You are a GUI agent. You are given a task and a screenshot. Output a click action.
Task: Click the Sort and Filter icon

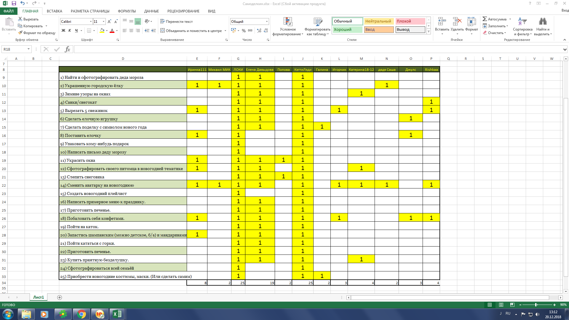[x=522, y=22]
